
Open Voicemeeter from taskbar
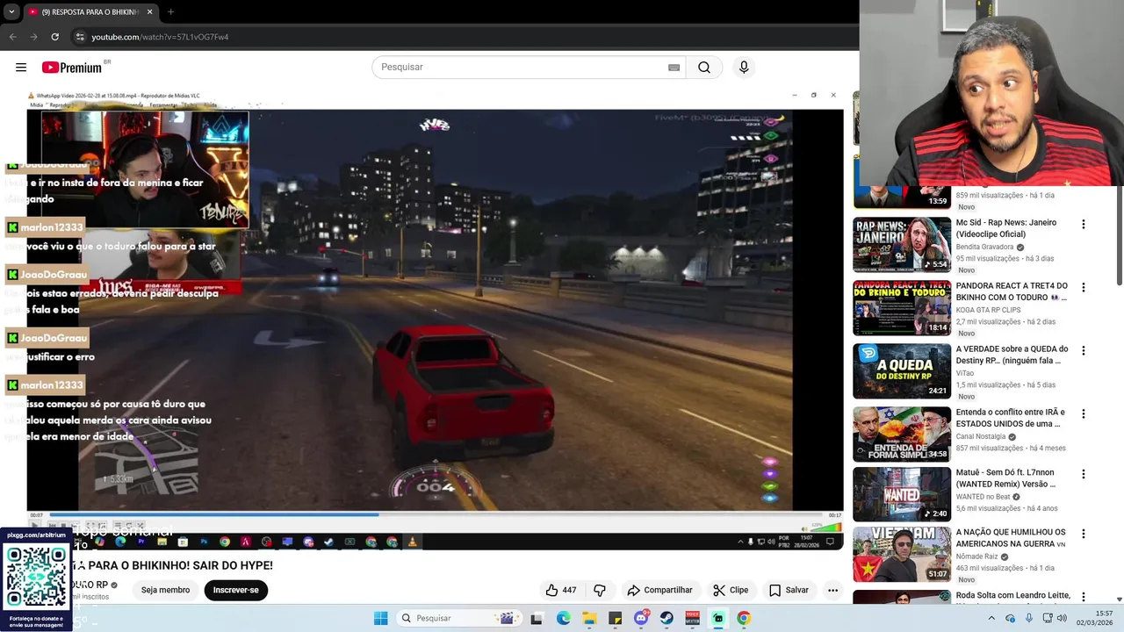pyautogui.click(x=692, y=618)
